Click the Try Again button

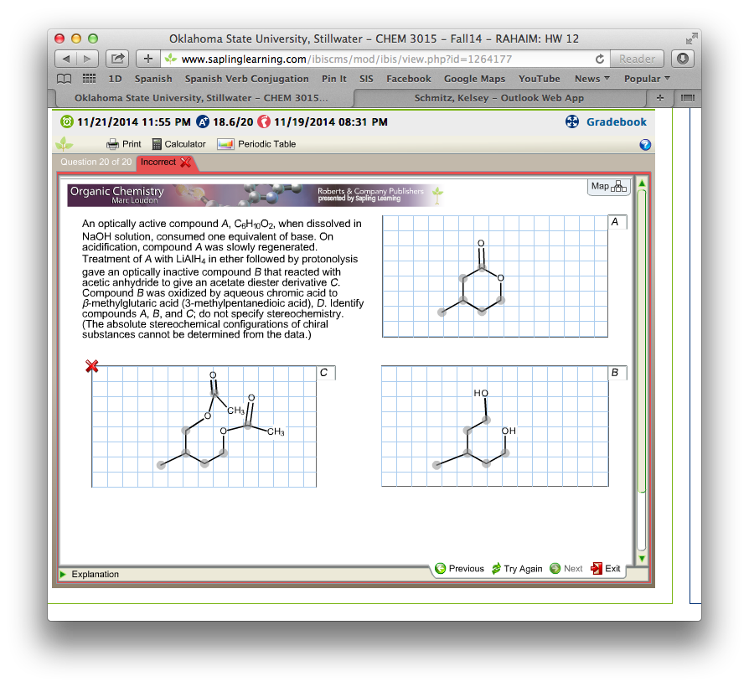[x=517, y=569]
